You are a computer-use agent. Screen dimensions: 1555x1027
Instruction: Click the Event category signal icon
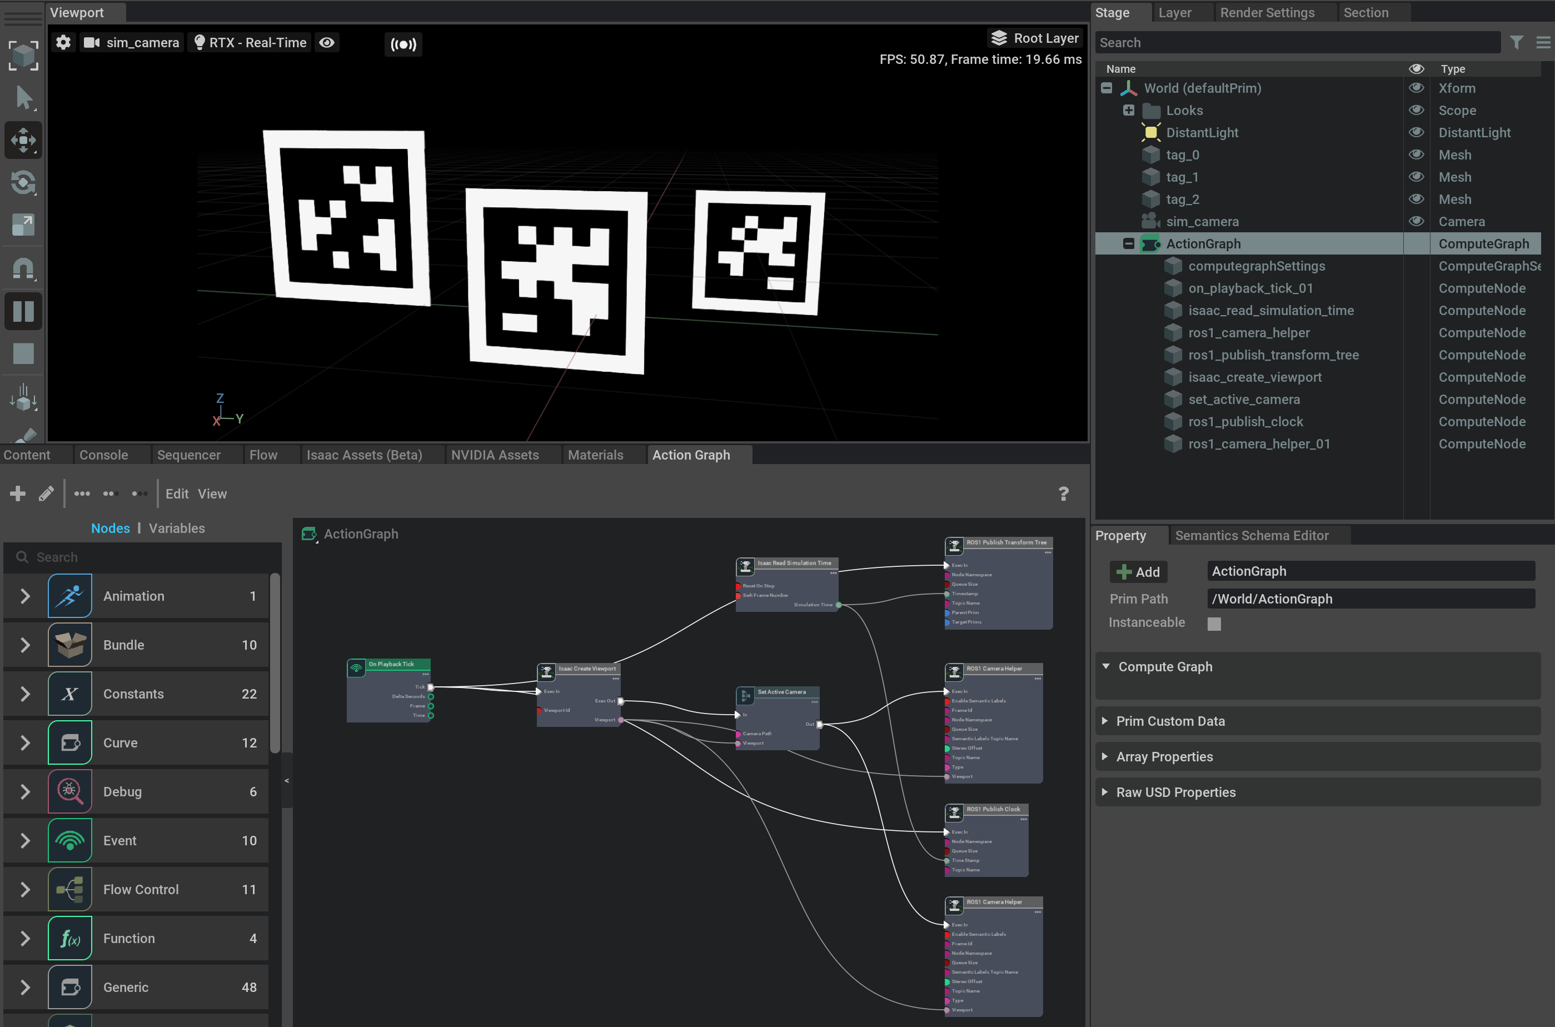click(x=69, y=840)
